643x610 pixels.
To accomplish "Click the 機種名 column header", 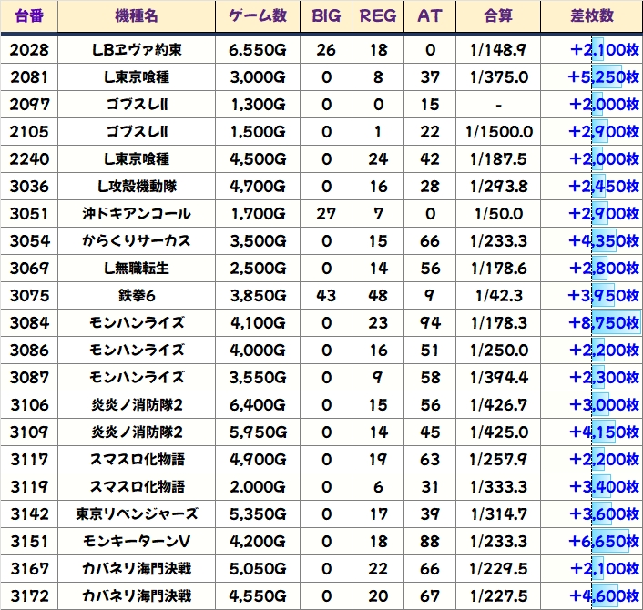I will (137, 16).
